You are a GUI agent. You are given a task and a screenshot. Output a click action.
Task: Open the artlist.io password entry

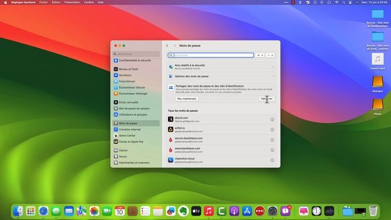(x=221, y=130)
